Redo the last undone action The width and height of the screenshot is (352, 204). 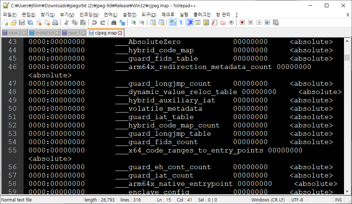tap(103, 23)
